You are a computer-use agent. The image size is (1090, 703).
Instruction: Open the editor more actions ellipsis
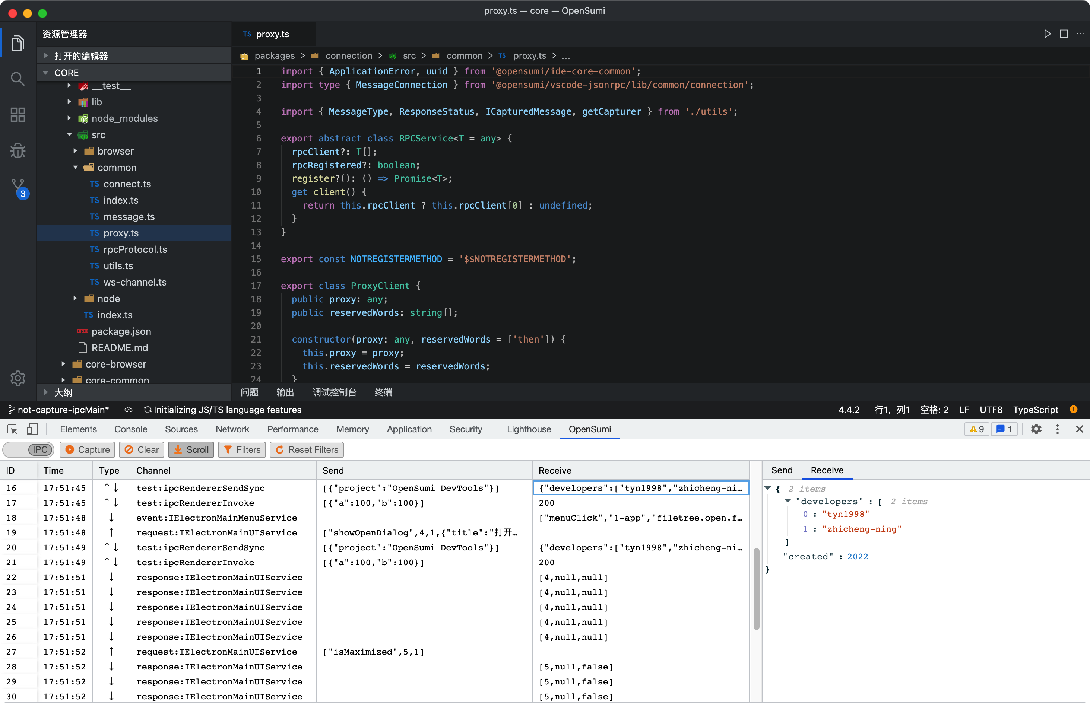point(1080,34)
